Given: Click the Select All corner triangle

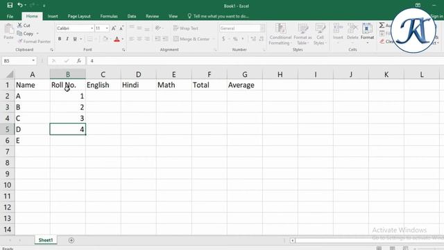Looking at the screenshot, I should [x=9, y=74].
